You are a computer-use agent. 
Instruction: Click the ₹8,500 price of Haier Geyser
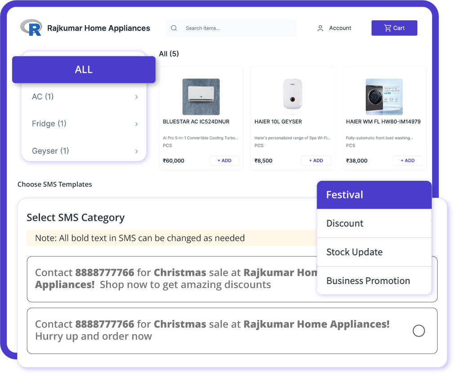click(263, 161)
